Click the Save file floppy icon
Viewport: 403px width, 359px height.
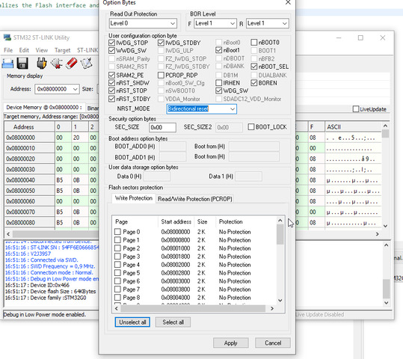[22, 64]
